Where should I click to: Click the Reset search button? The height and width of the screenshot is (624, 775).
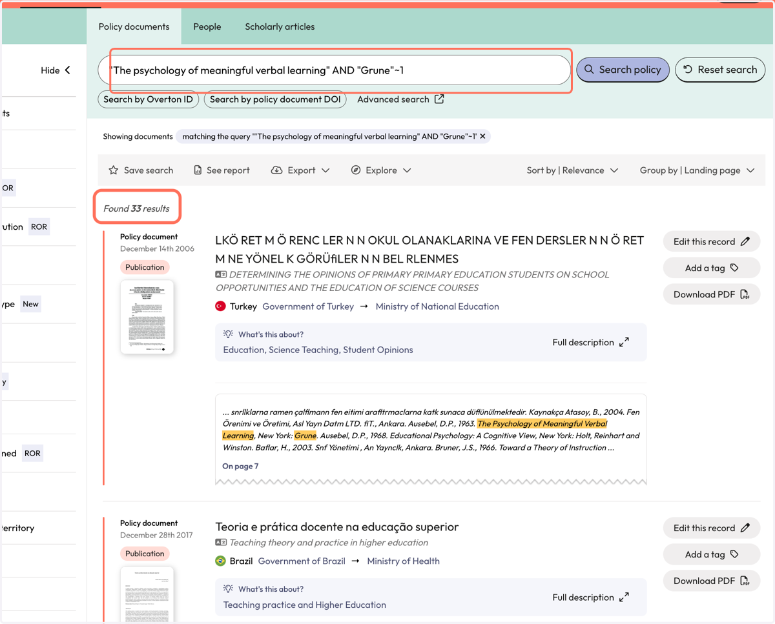[720, 70]
